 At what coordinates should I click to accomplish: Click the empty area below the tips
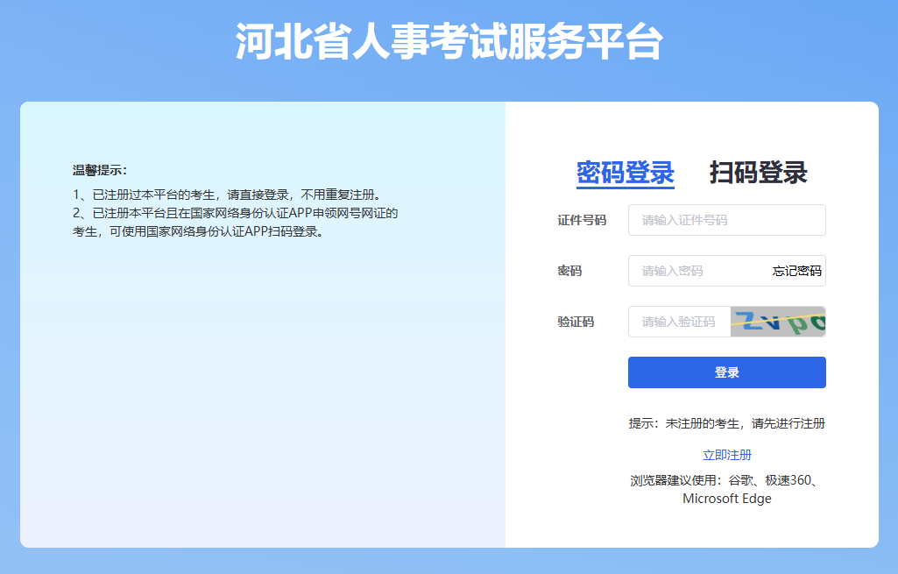(263, 394)
